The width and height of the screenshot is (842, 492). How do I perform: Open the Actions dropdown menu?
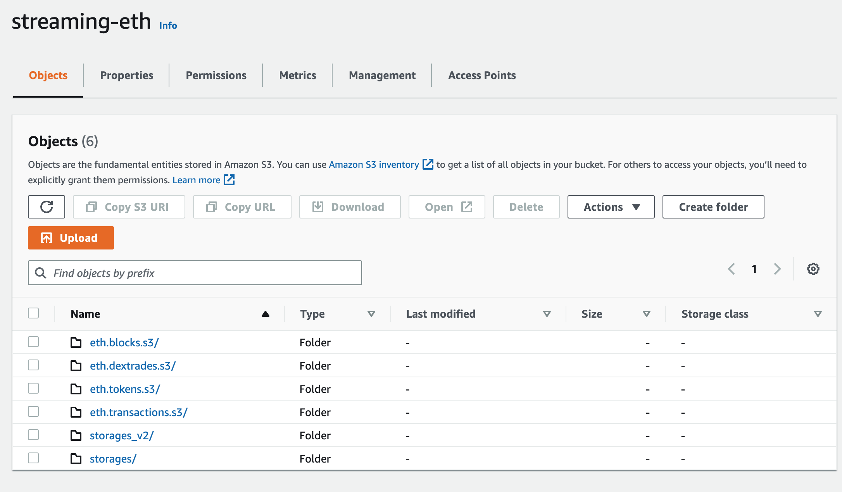tap(611, 207)
